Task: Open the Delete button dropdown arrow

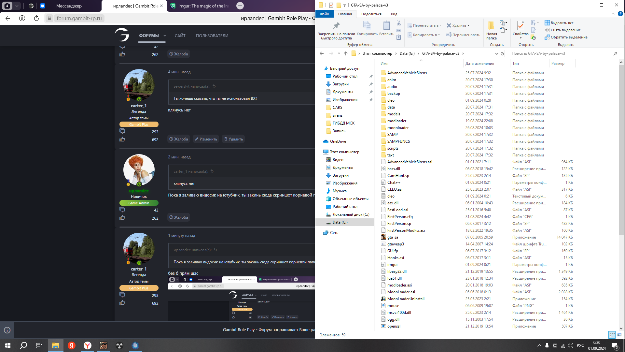Action: tap(469, 25)
